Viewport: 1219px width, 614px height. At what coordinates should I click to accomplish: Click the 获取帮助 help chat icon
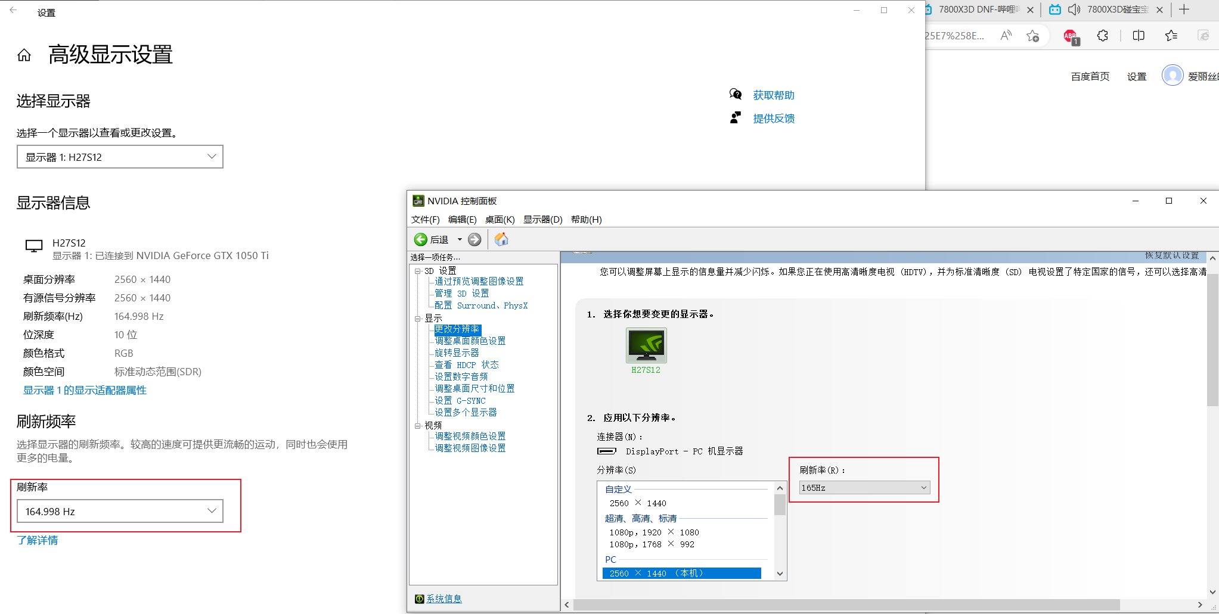[736, 94]
